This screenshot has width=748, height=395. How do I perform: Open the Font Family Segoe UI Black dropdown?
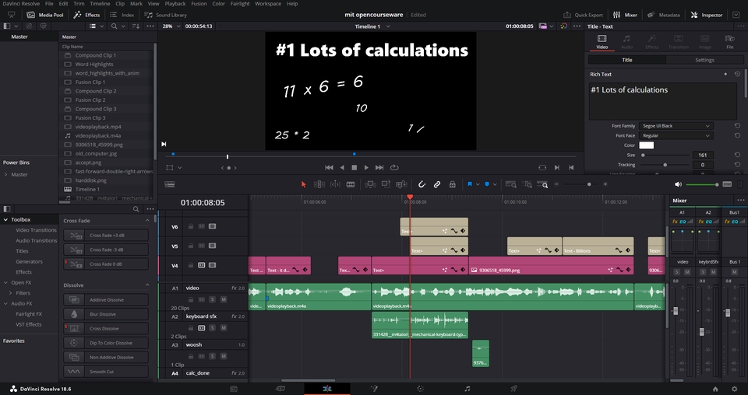(x=676, y=126)
